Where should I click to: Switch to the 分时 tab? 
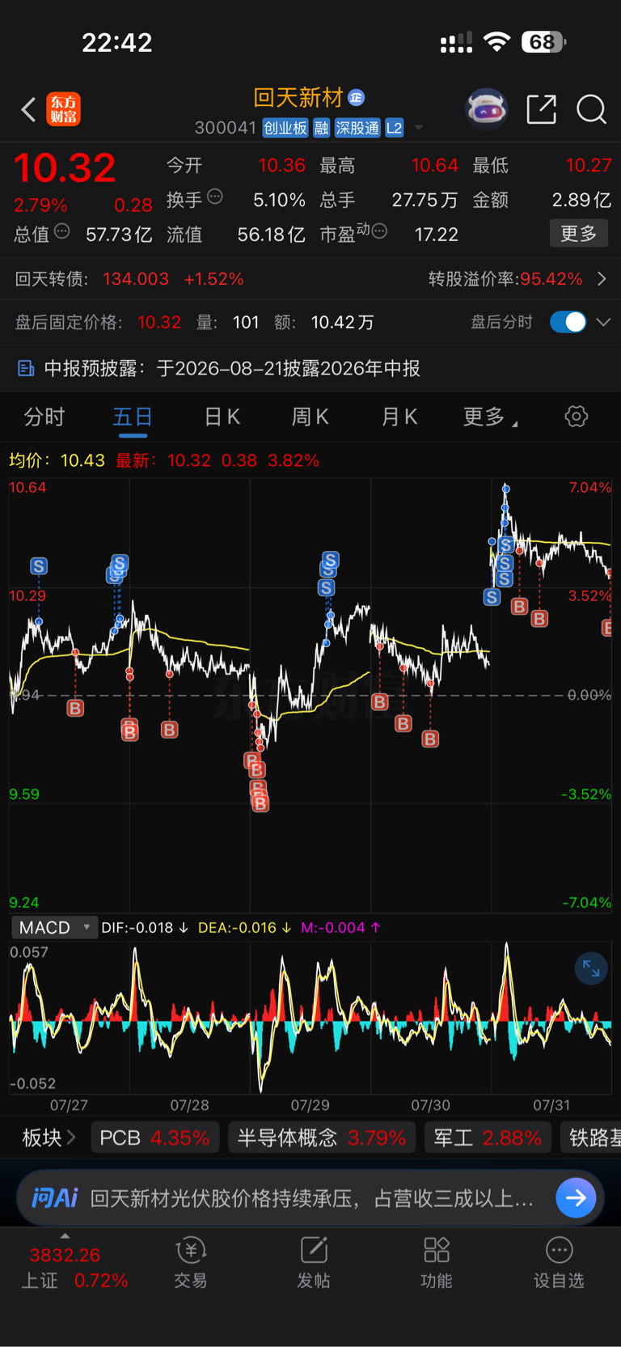pyautogui.click(x=44, y=417)
